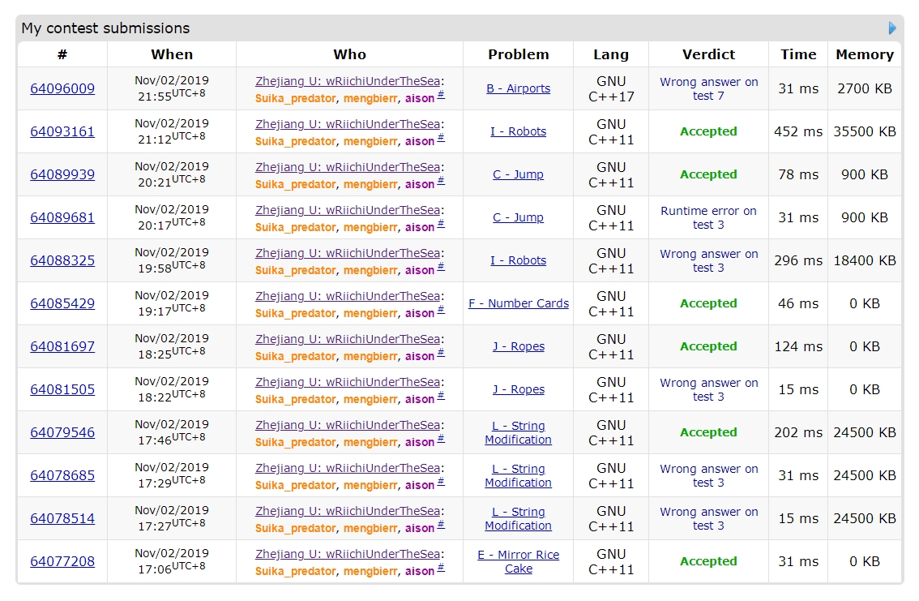Click the blue arrow in the submissions header
This screenshot has width=919, height=601.
coord(892,28)
